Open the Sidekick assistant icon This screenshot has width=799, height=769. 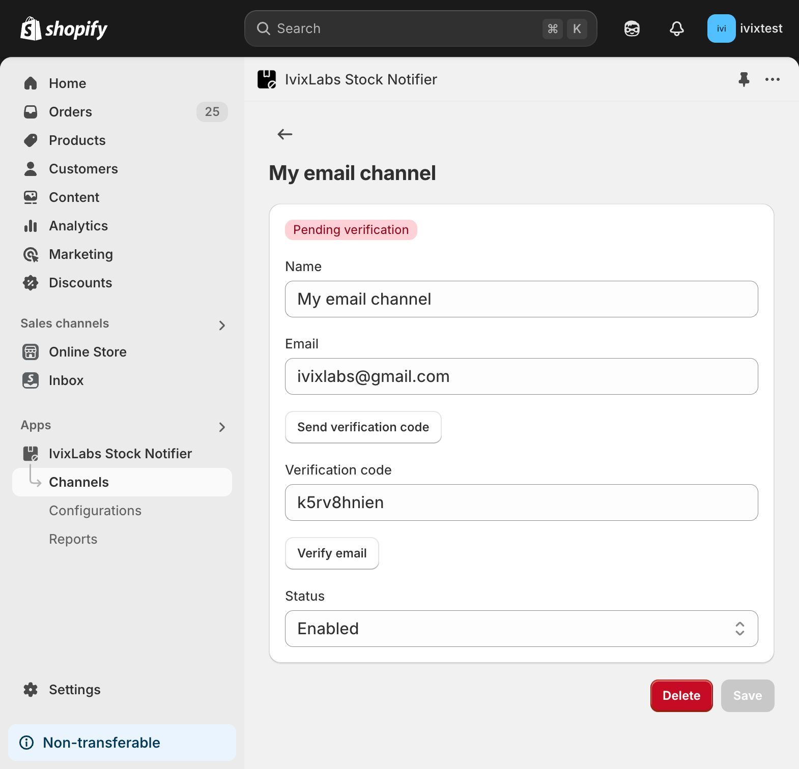632,28
